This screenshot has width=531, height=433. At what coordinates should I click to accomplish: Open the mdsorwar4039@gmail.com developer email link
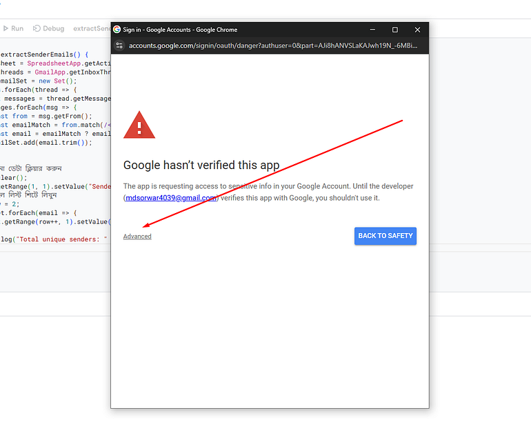click(171, 198)
